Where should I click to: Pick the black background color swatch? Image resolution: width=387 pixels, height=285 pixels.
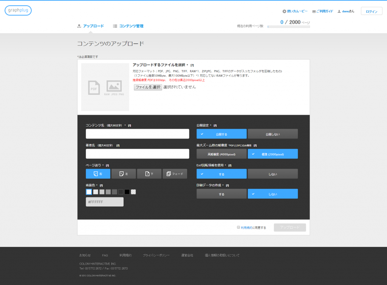coord(127,192)
